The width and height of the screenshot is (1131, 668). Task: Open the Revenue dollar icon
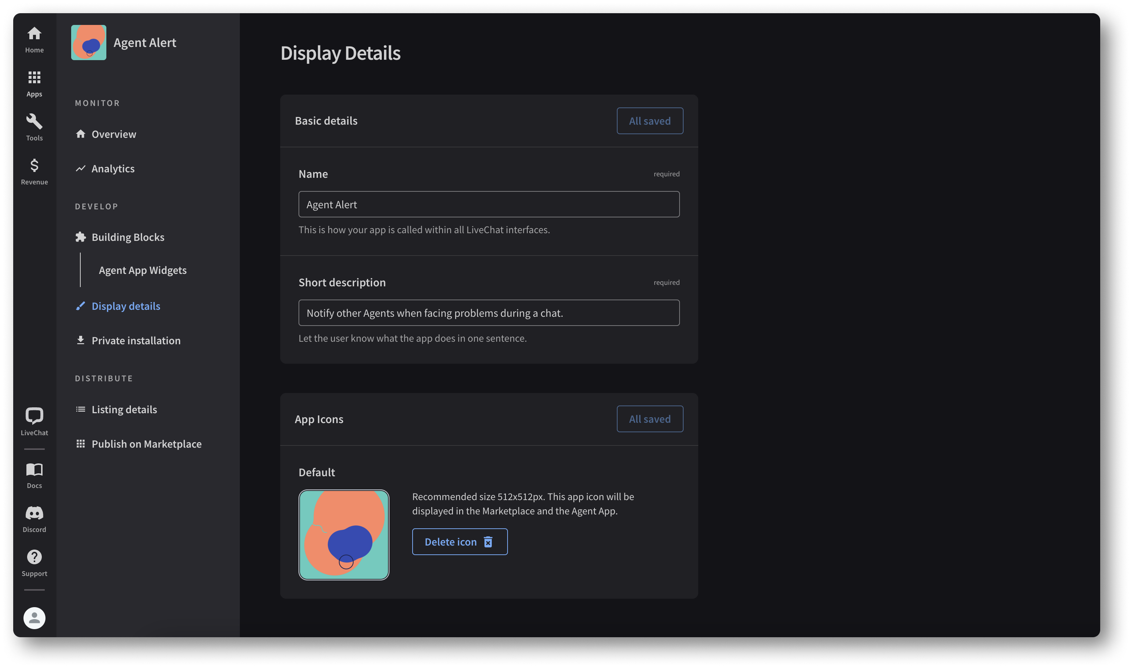[x=34, y=171]
